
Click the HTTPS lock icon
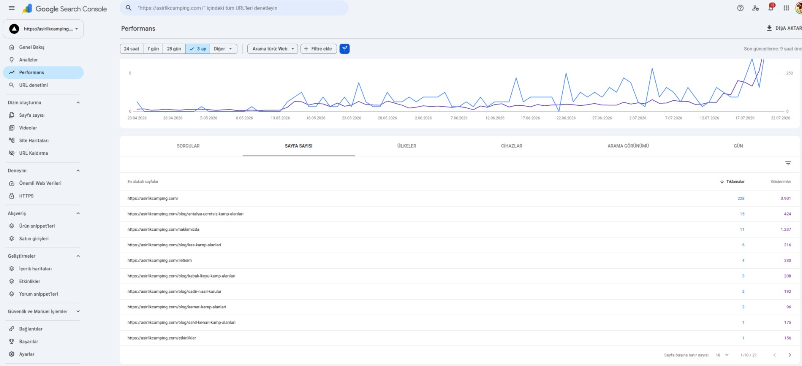[12, 196]
